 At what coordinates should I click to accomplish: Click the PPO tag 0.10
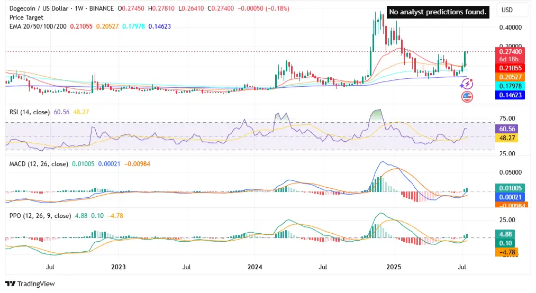tap(505, 243)
